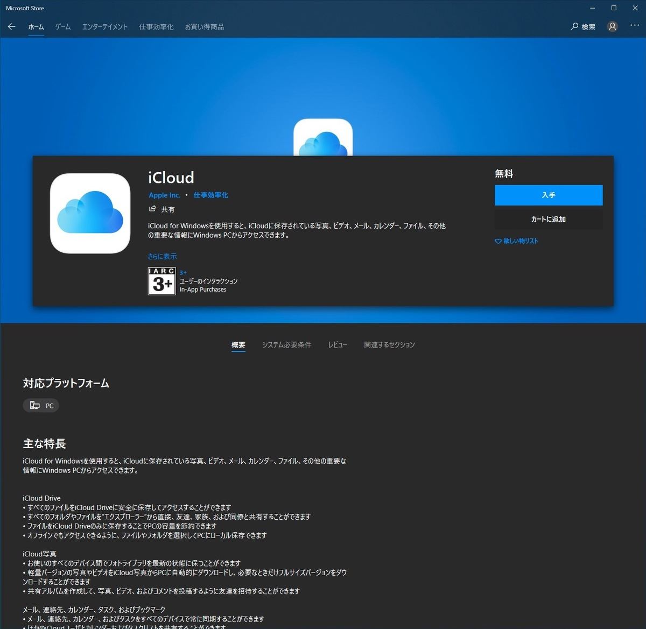646x629 pixels.
Task: Click the heart icon for the wishlist
Action: pyautogui.click(x=498, y=241)
